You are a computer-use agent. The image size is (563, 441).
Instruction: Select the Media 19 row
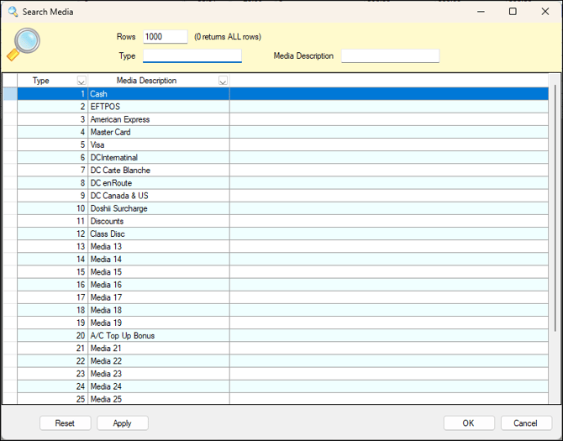point(282,323)
